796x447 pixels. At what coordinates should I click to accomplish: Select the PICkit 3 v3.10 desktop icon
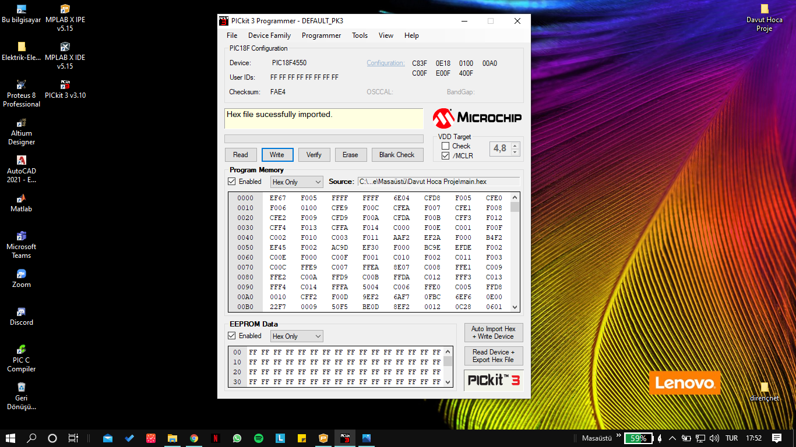[x=65, y=89]
